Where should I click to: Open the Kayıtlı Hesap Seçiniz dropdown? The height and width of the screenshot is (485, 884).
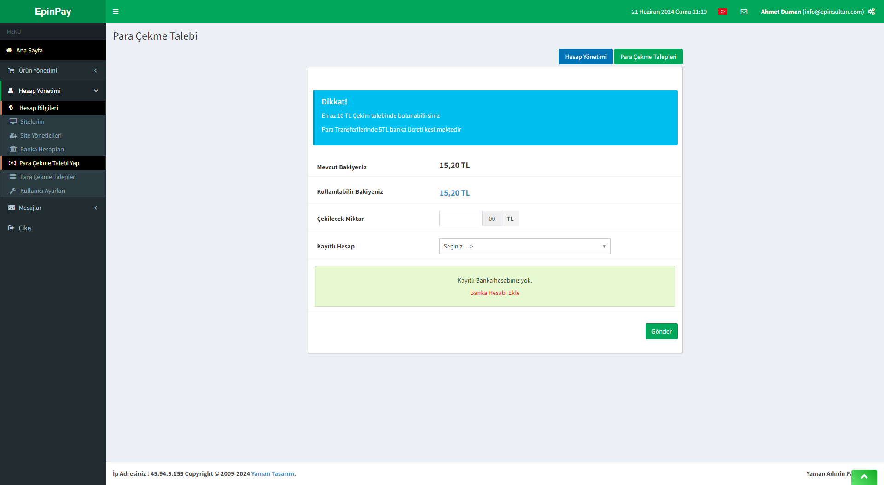[524, 246]
